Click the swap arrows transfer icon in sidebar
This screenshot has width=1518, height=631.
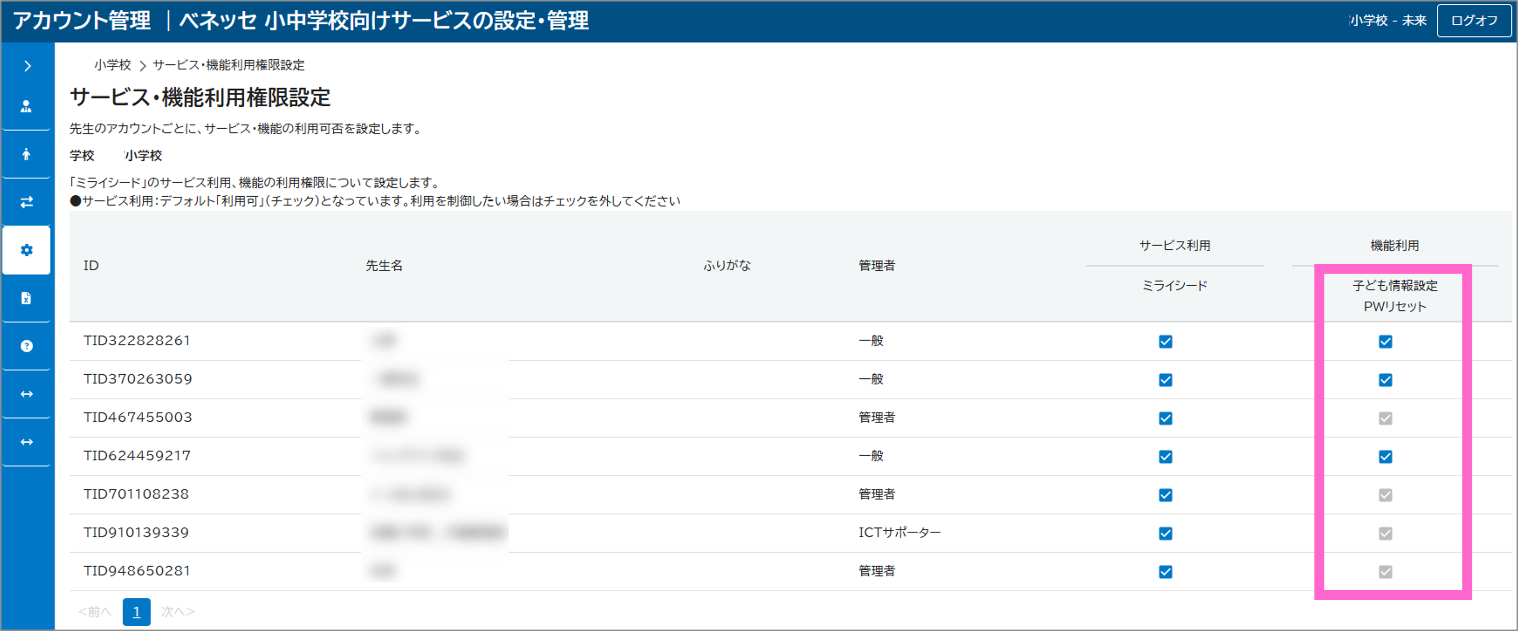(x=26, y=202)
